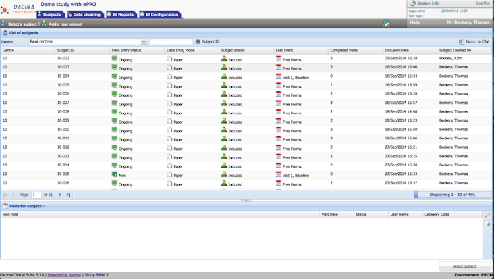Go to the next page
Viewport: 494px width, 279px height.
coord(60,195)
